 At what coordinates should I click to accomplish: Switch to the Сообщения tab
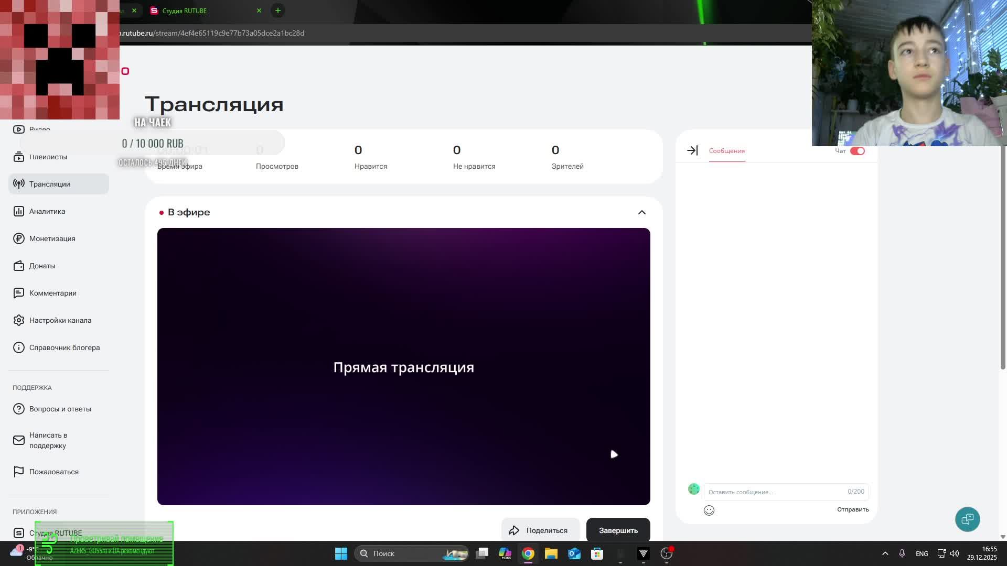[726, 150]
